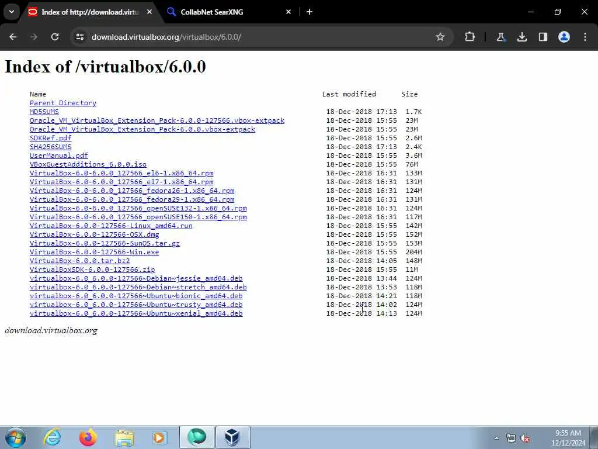Open the SHA256SUMS link
The height and width of the screenshot is (449, 598).
(51, 147)
